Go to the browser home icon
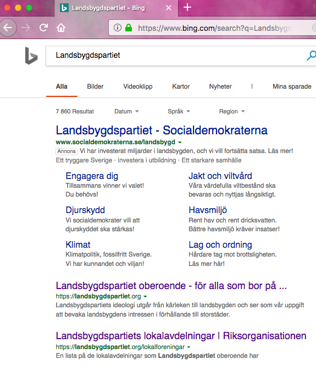The image size is (316, 370). click(x=61, y=28)
